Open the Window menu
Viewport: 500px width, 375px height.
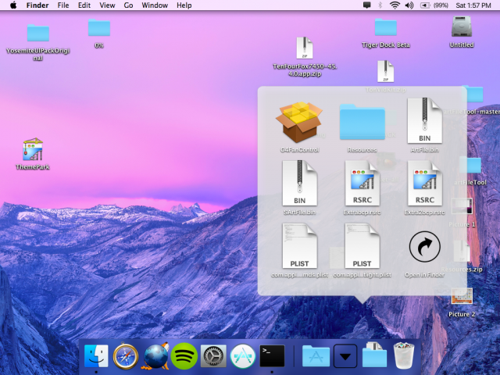pos(155,5)
